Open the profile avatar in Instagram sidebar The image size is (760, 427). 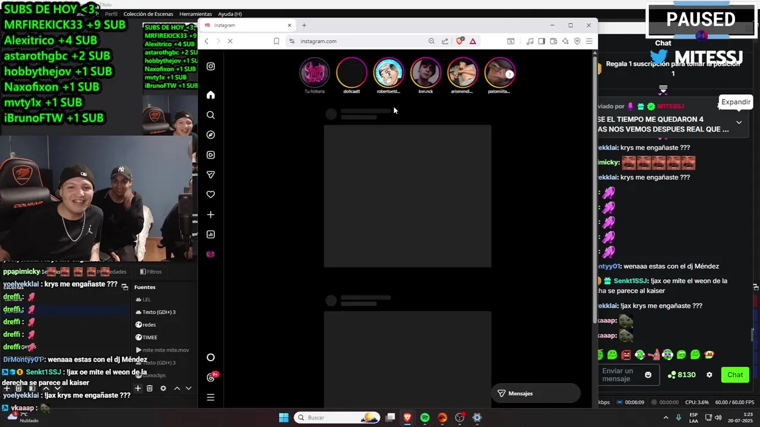(x=210, y=254)
